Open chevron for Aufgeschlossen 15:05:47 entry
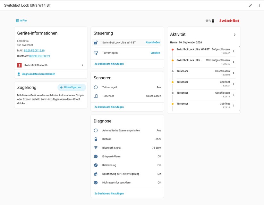This screenshot has height=205, width=264. (x=234, y=51)
